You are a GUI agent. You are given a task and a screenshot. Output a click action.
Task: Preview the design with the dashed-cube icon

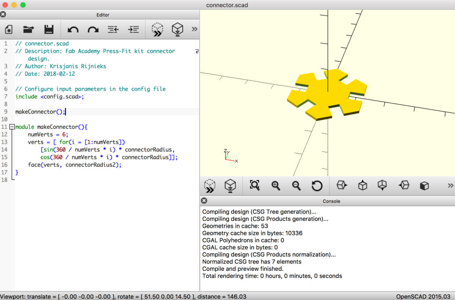click(x=157, y=29)
